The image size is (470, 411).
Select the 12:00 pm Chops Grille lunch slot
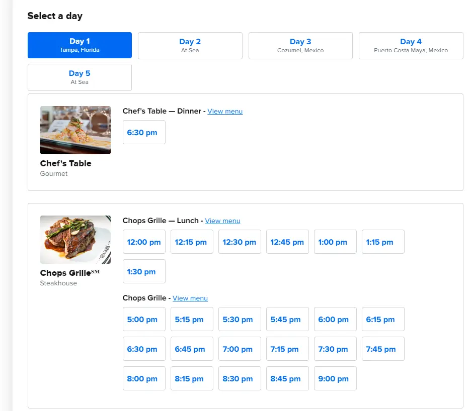point(144,242)
